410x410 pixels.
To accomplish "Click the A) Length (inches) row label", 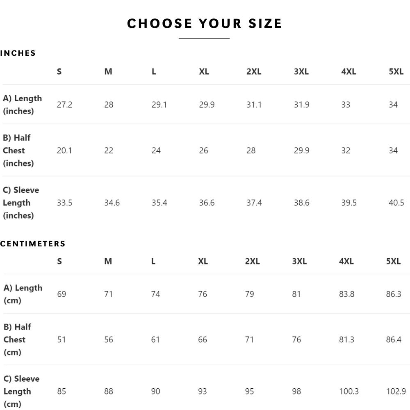I will tap(22, 105).
